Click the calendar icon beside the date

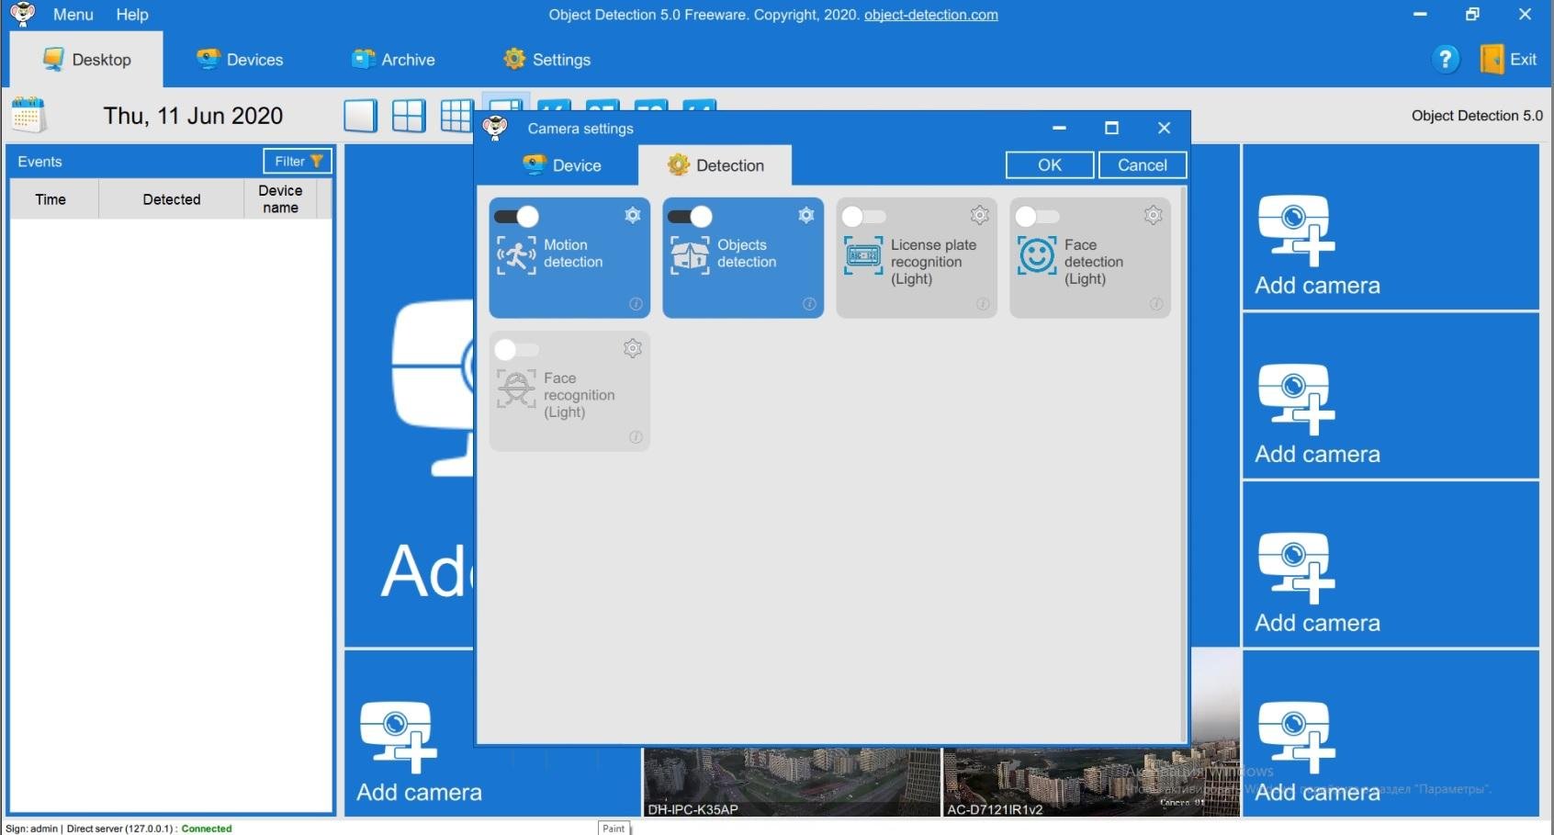coord(28,116)
